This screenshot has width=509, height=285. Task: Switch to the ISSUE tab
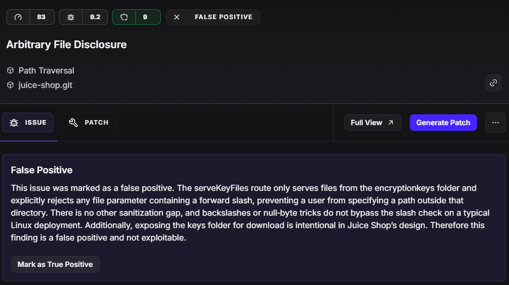28,123
